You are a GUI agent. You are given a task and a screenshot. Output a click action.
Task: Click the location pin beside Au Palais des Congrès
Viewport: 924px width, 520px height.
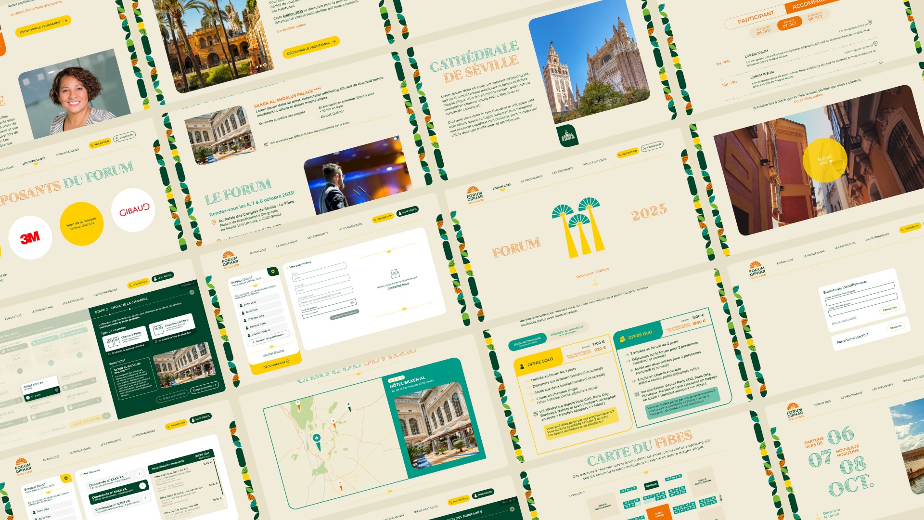pyautogui.click(x=214, y=222)
